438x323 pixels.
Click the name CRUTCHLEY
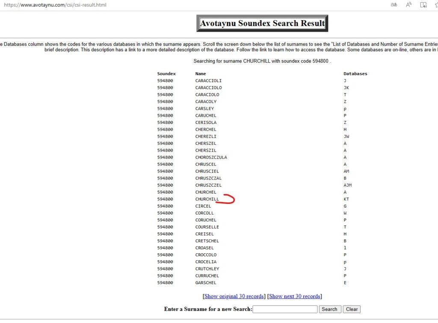pos(207,269)
